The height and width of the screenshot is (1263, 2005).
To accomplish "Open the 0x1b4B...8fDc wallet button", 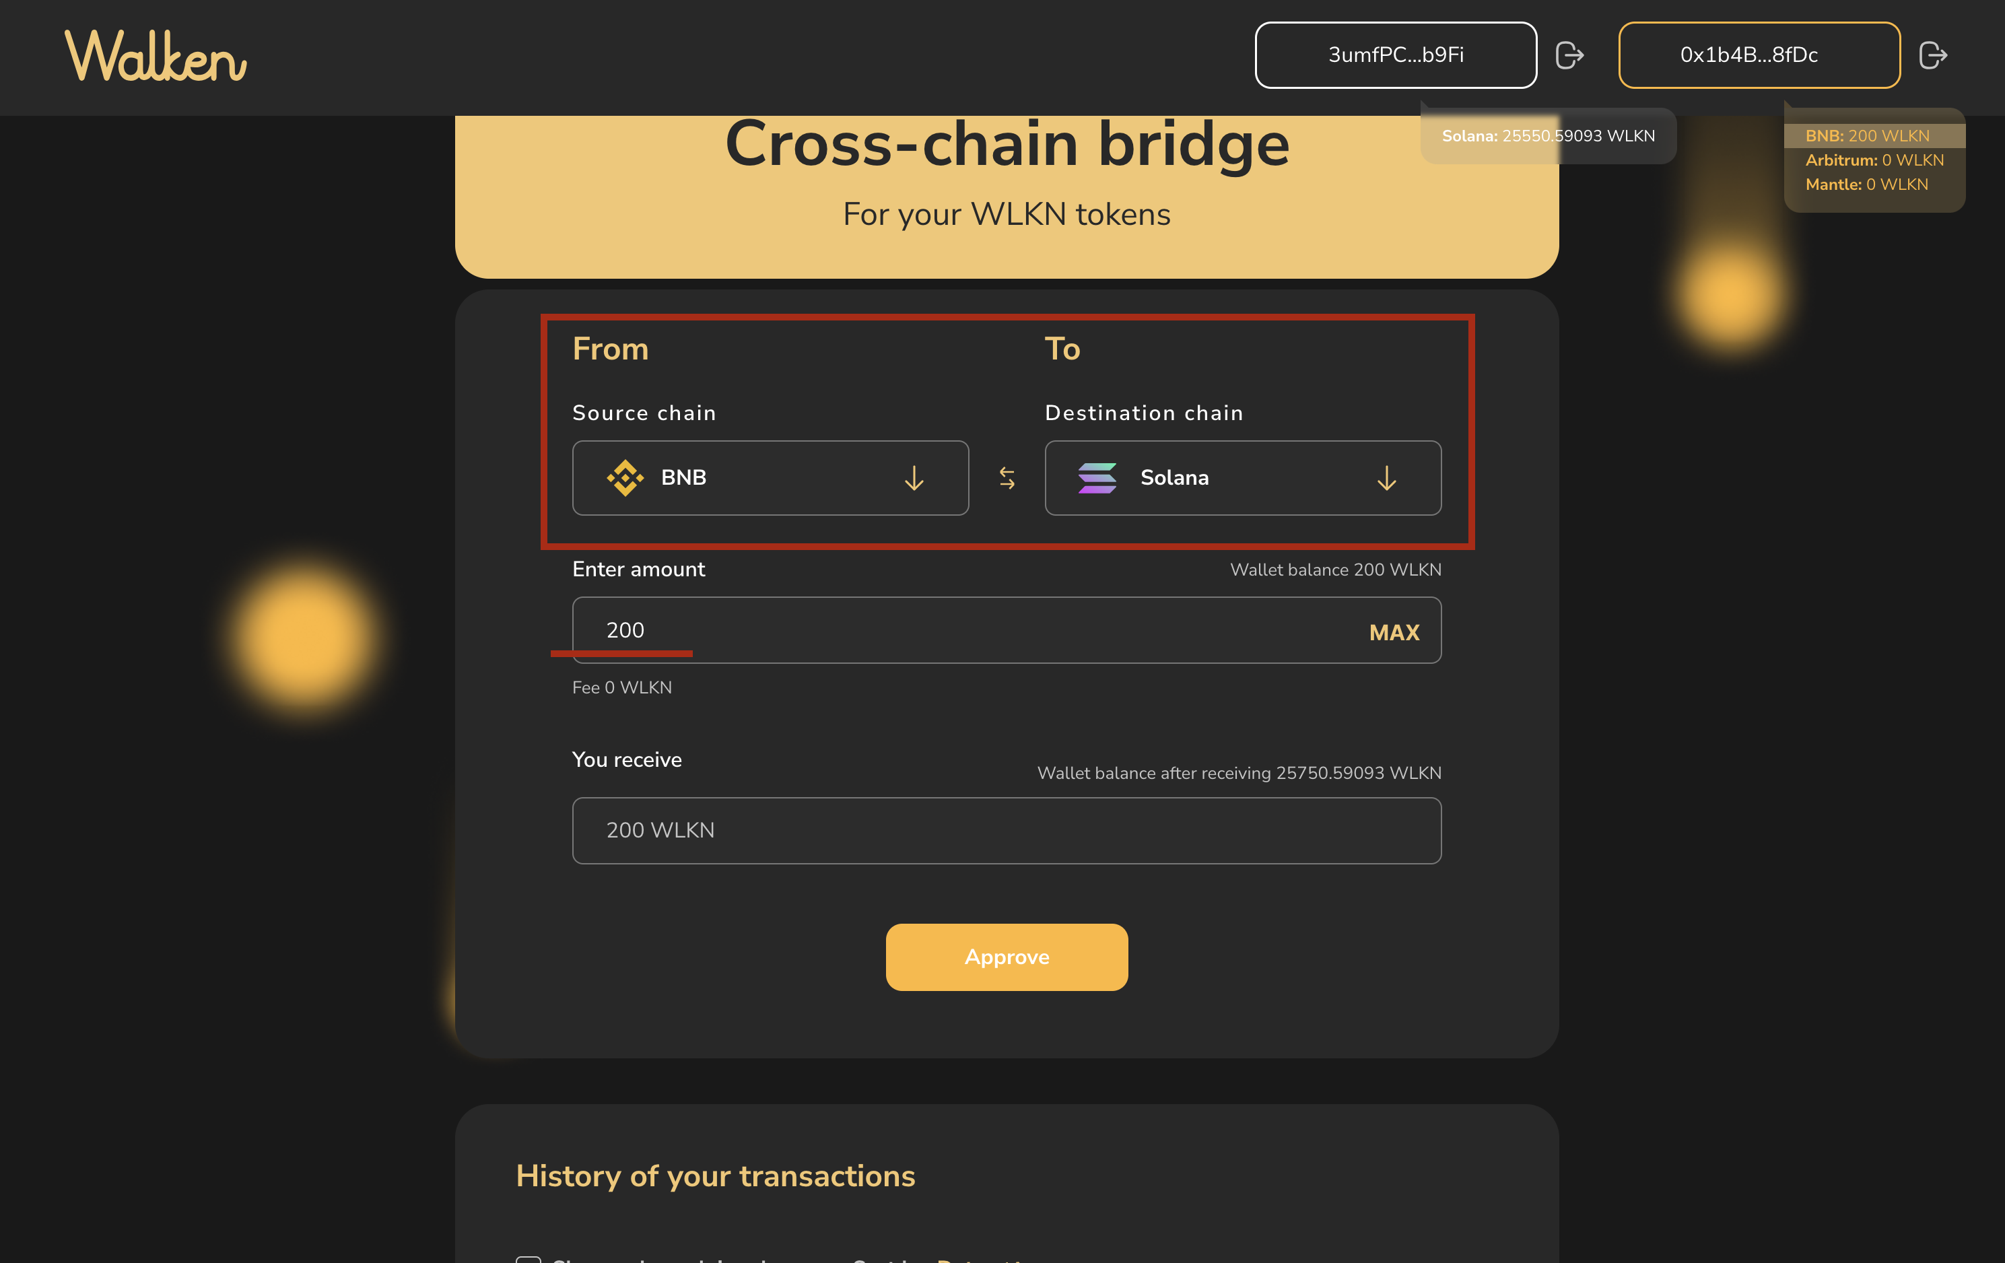I will pyautogui.click(x=1759, y=55).
